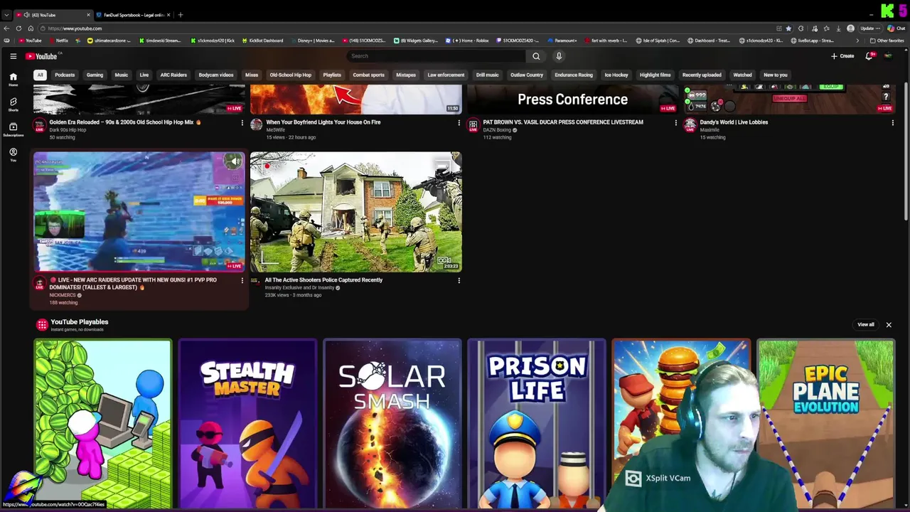The width and height of the screenshot is (910, 512).
Task: Select the All filter chip
Action: pyautogui.click(x=41, y=75)
